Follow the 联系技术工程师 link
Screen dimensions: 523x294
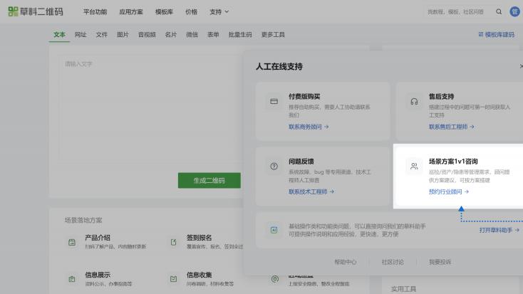311,191
